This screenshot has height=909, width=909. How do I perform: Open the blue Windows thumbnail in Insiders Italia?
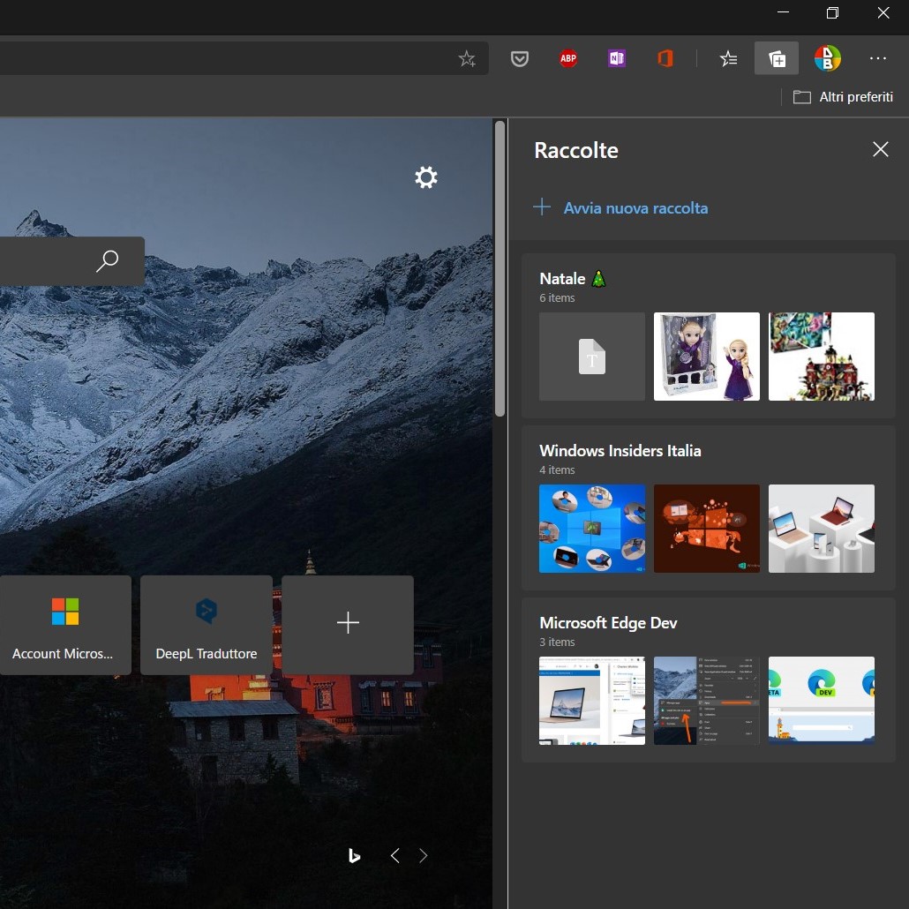pyautogui.click(x=592, y=529)
